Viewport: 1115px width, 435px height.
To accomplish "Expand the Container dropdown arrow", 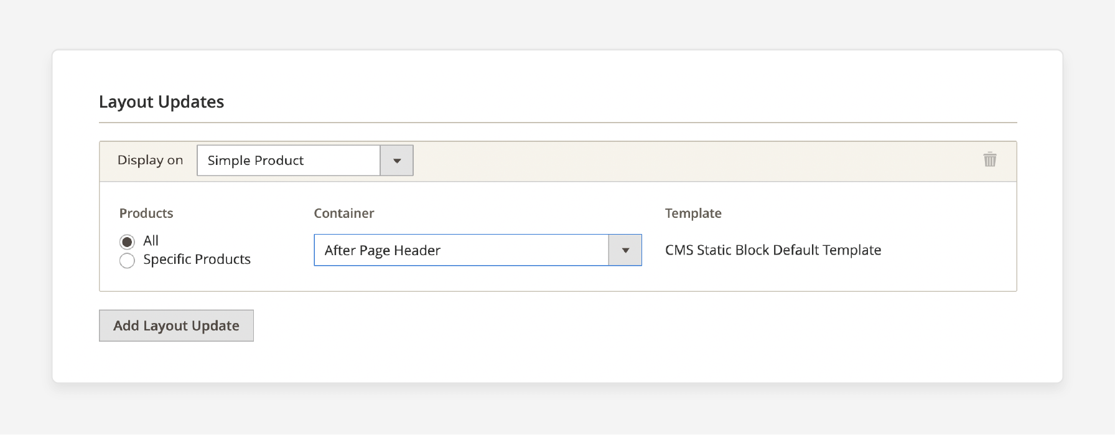I will (625, 250).
